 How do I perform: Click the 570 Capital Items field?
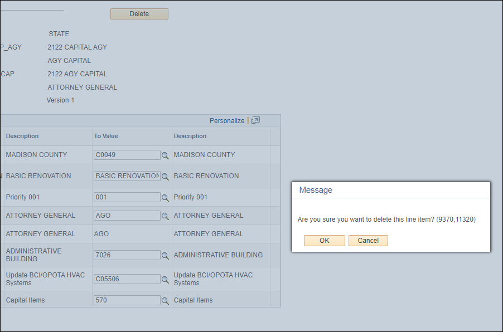(x=127, y=300)
